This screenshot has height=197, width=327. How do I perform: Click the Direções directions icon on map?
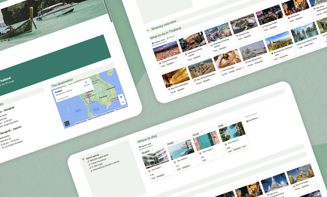86,83
